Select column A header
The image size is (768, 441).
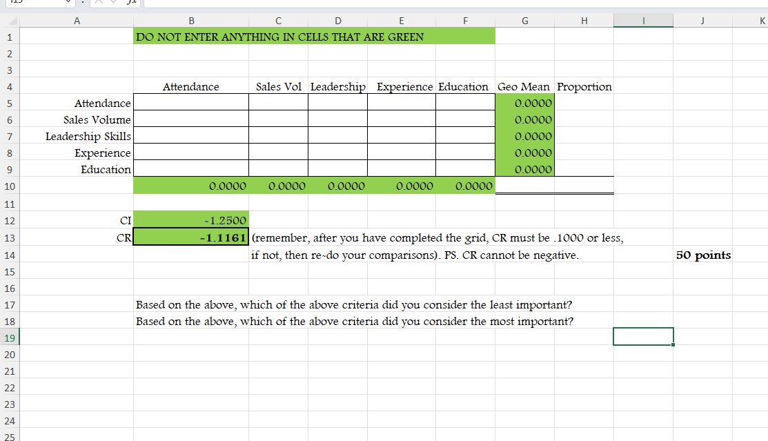tap(77, 21)
